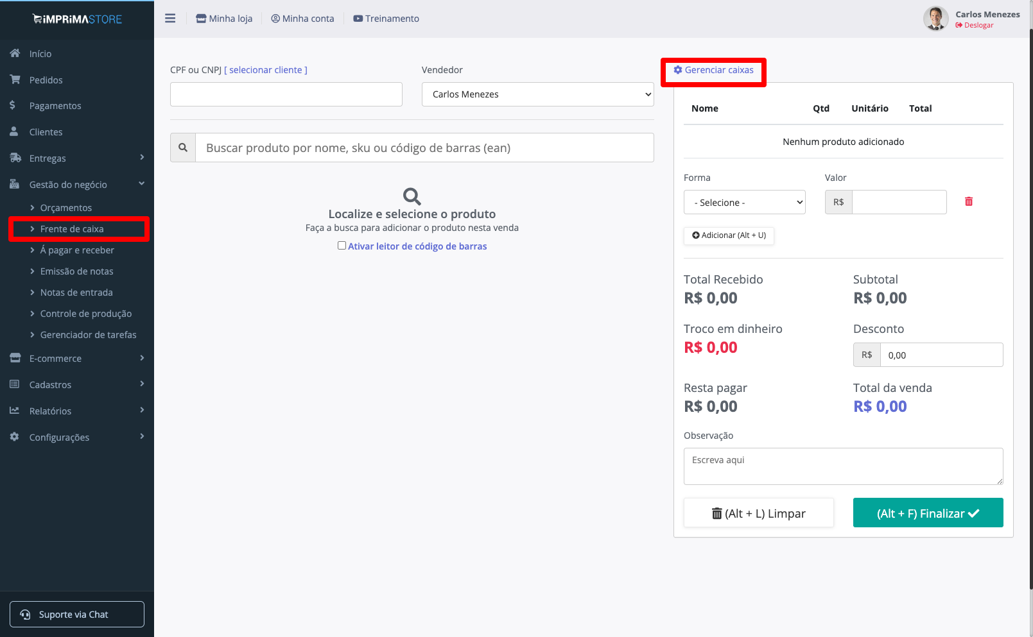Click Ativar leitor de código de barras

(x=417, y=246)
